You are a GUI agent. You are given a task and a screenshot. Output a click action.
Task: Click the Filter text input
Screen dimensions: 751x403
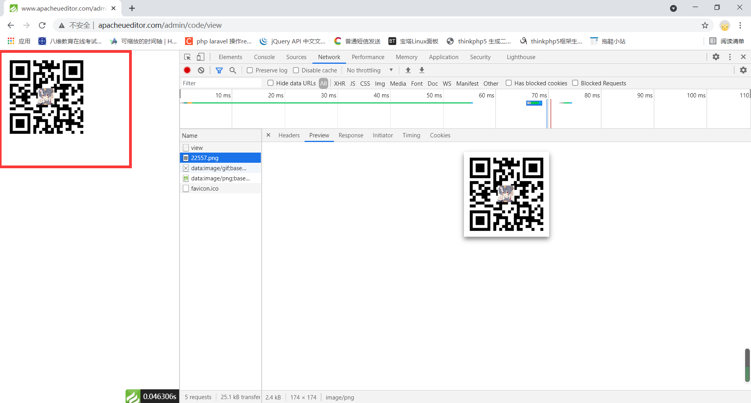point(221,83)
